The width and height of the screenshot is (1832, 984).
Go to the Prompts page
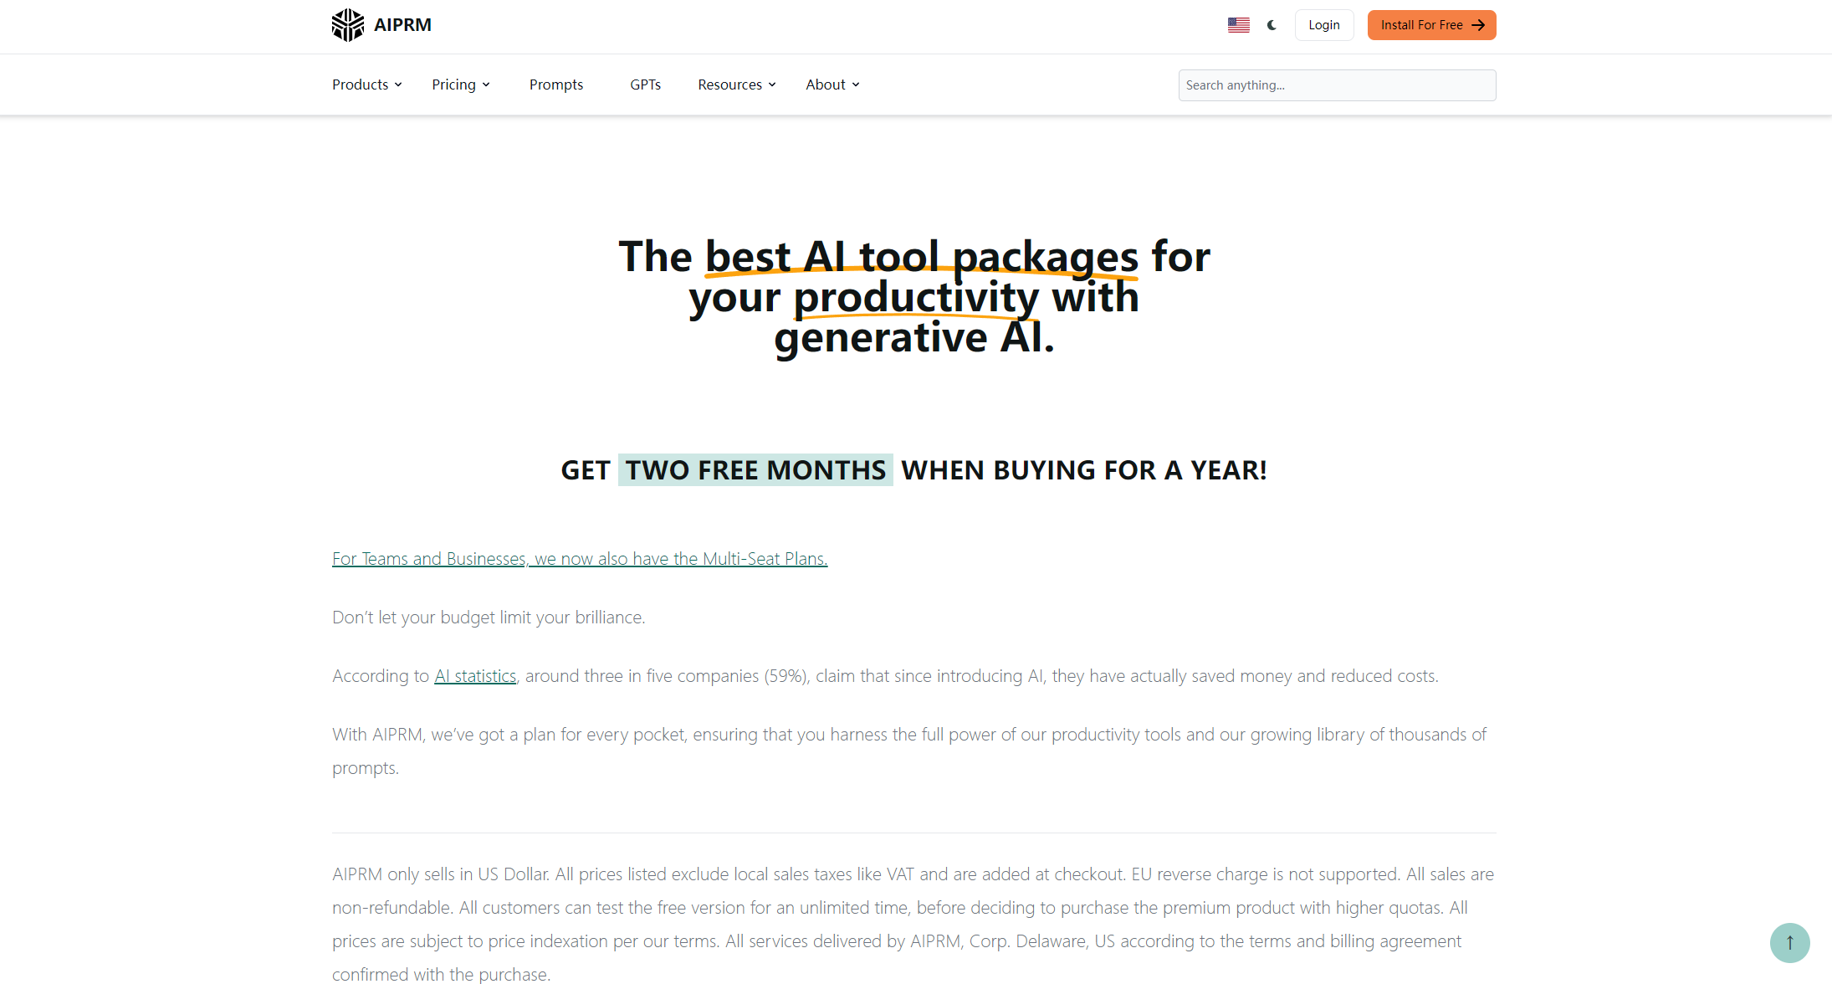pos(556,85)
